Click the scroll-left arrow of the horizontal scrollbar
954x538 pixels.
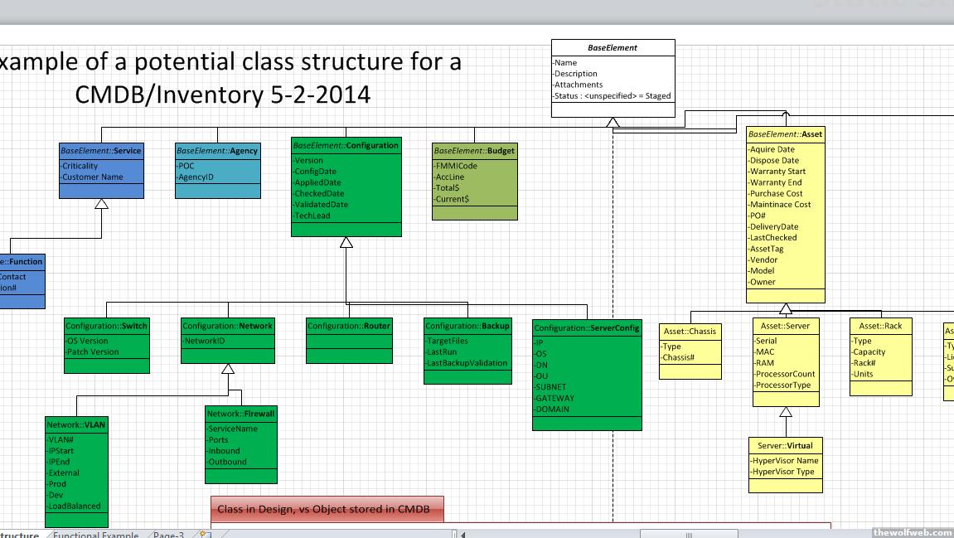pyautogui.click(x=462, y=535)
